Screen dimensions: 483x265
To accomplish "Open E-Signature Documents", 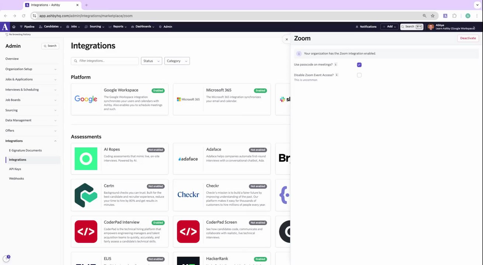I will 25,151.
